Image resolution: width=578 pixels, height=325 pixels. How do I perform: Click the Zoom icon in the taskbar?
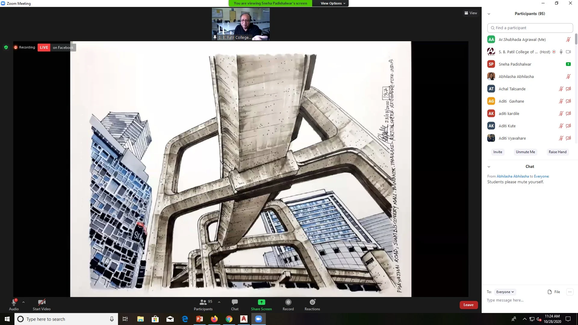(x=259, y=319)
